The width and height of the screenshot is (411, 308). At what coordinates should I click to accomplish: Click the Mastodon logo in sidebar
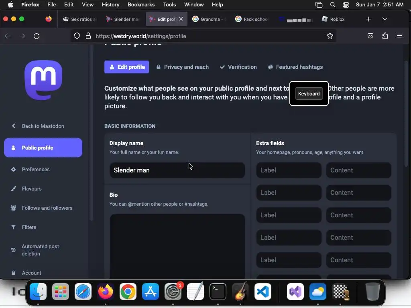[x=43, y=80]
